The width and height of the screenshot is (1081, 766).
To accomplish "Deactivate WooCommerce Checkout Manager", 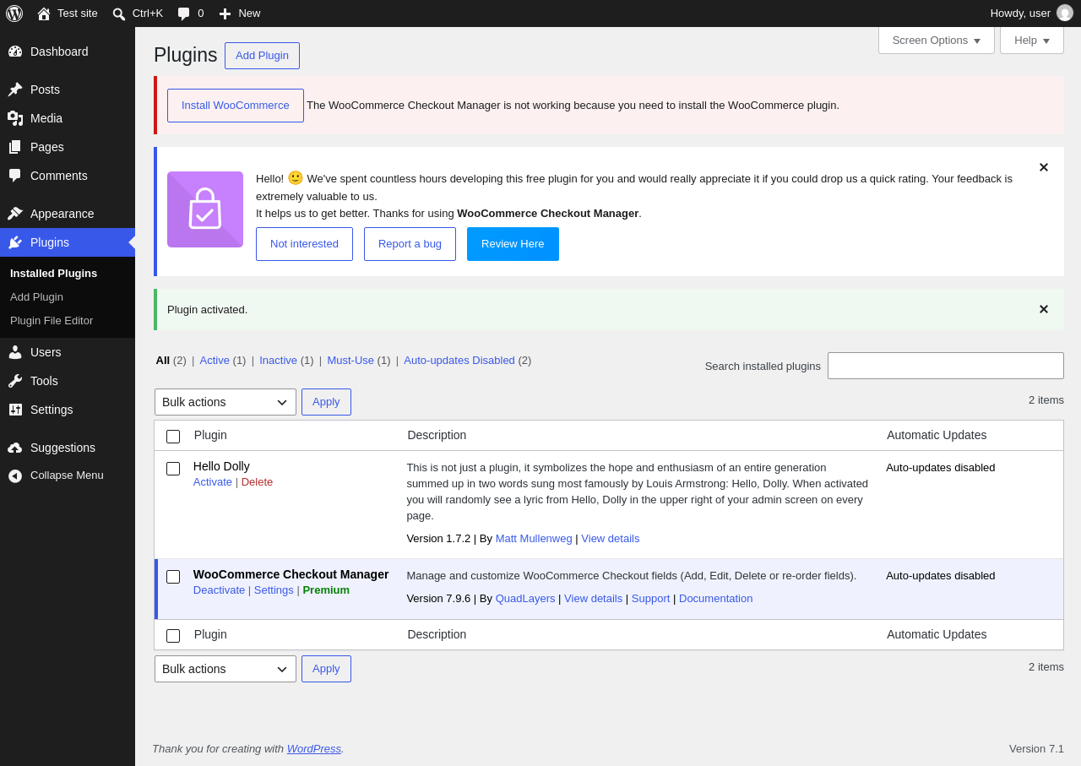I will (219, 590).
